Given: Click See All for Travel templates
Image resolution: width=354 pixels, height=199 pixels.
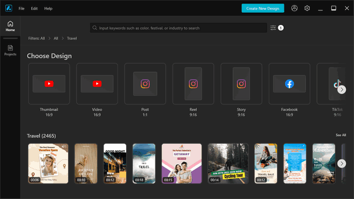Looking at the screenshot, I should click(341, 135).
